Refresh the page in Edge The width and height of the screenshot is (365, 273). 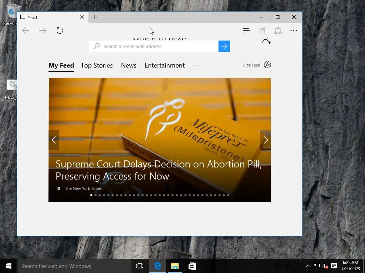pos(60,31)
